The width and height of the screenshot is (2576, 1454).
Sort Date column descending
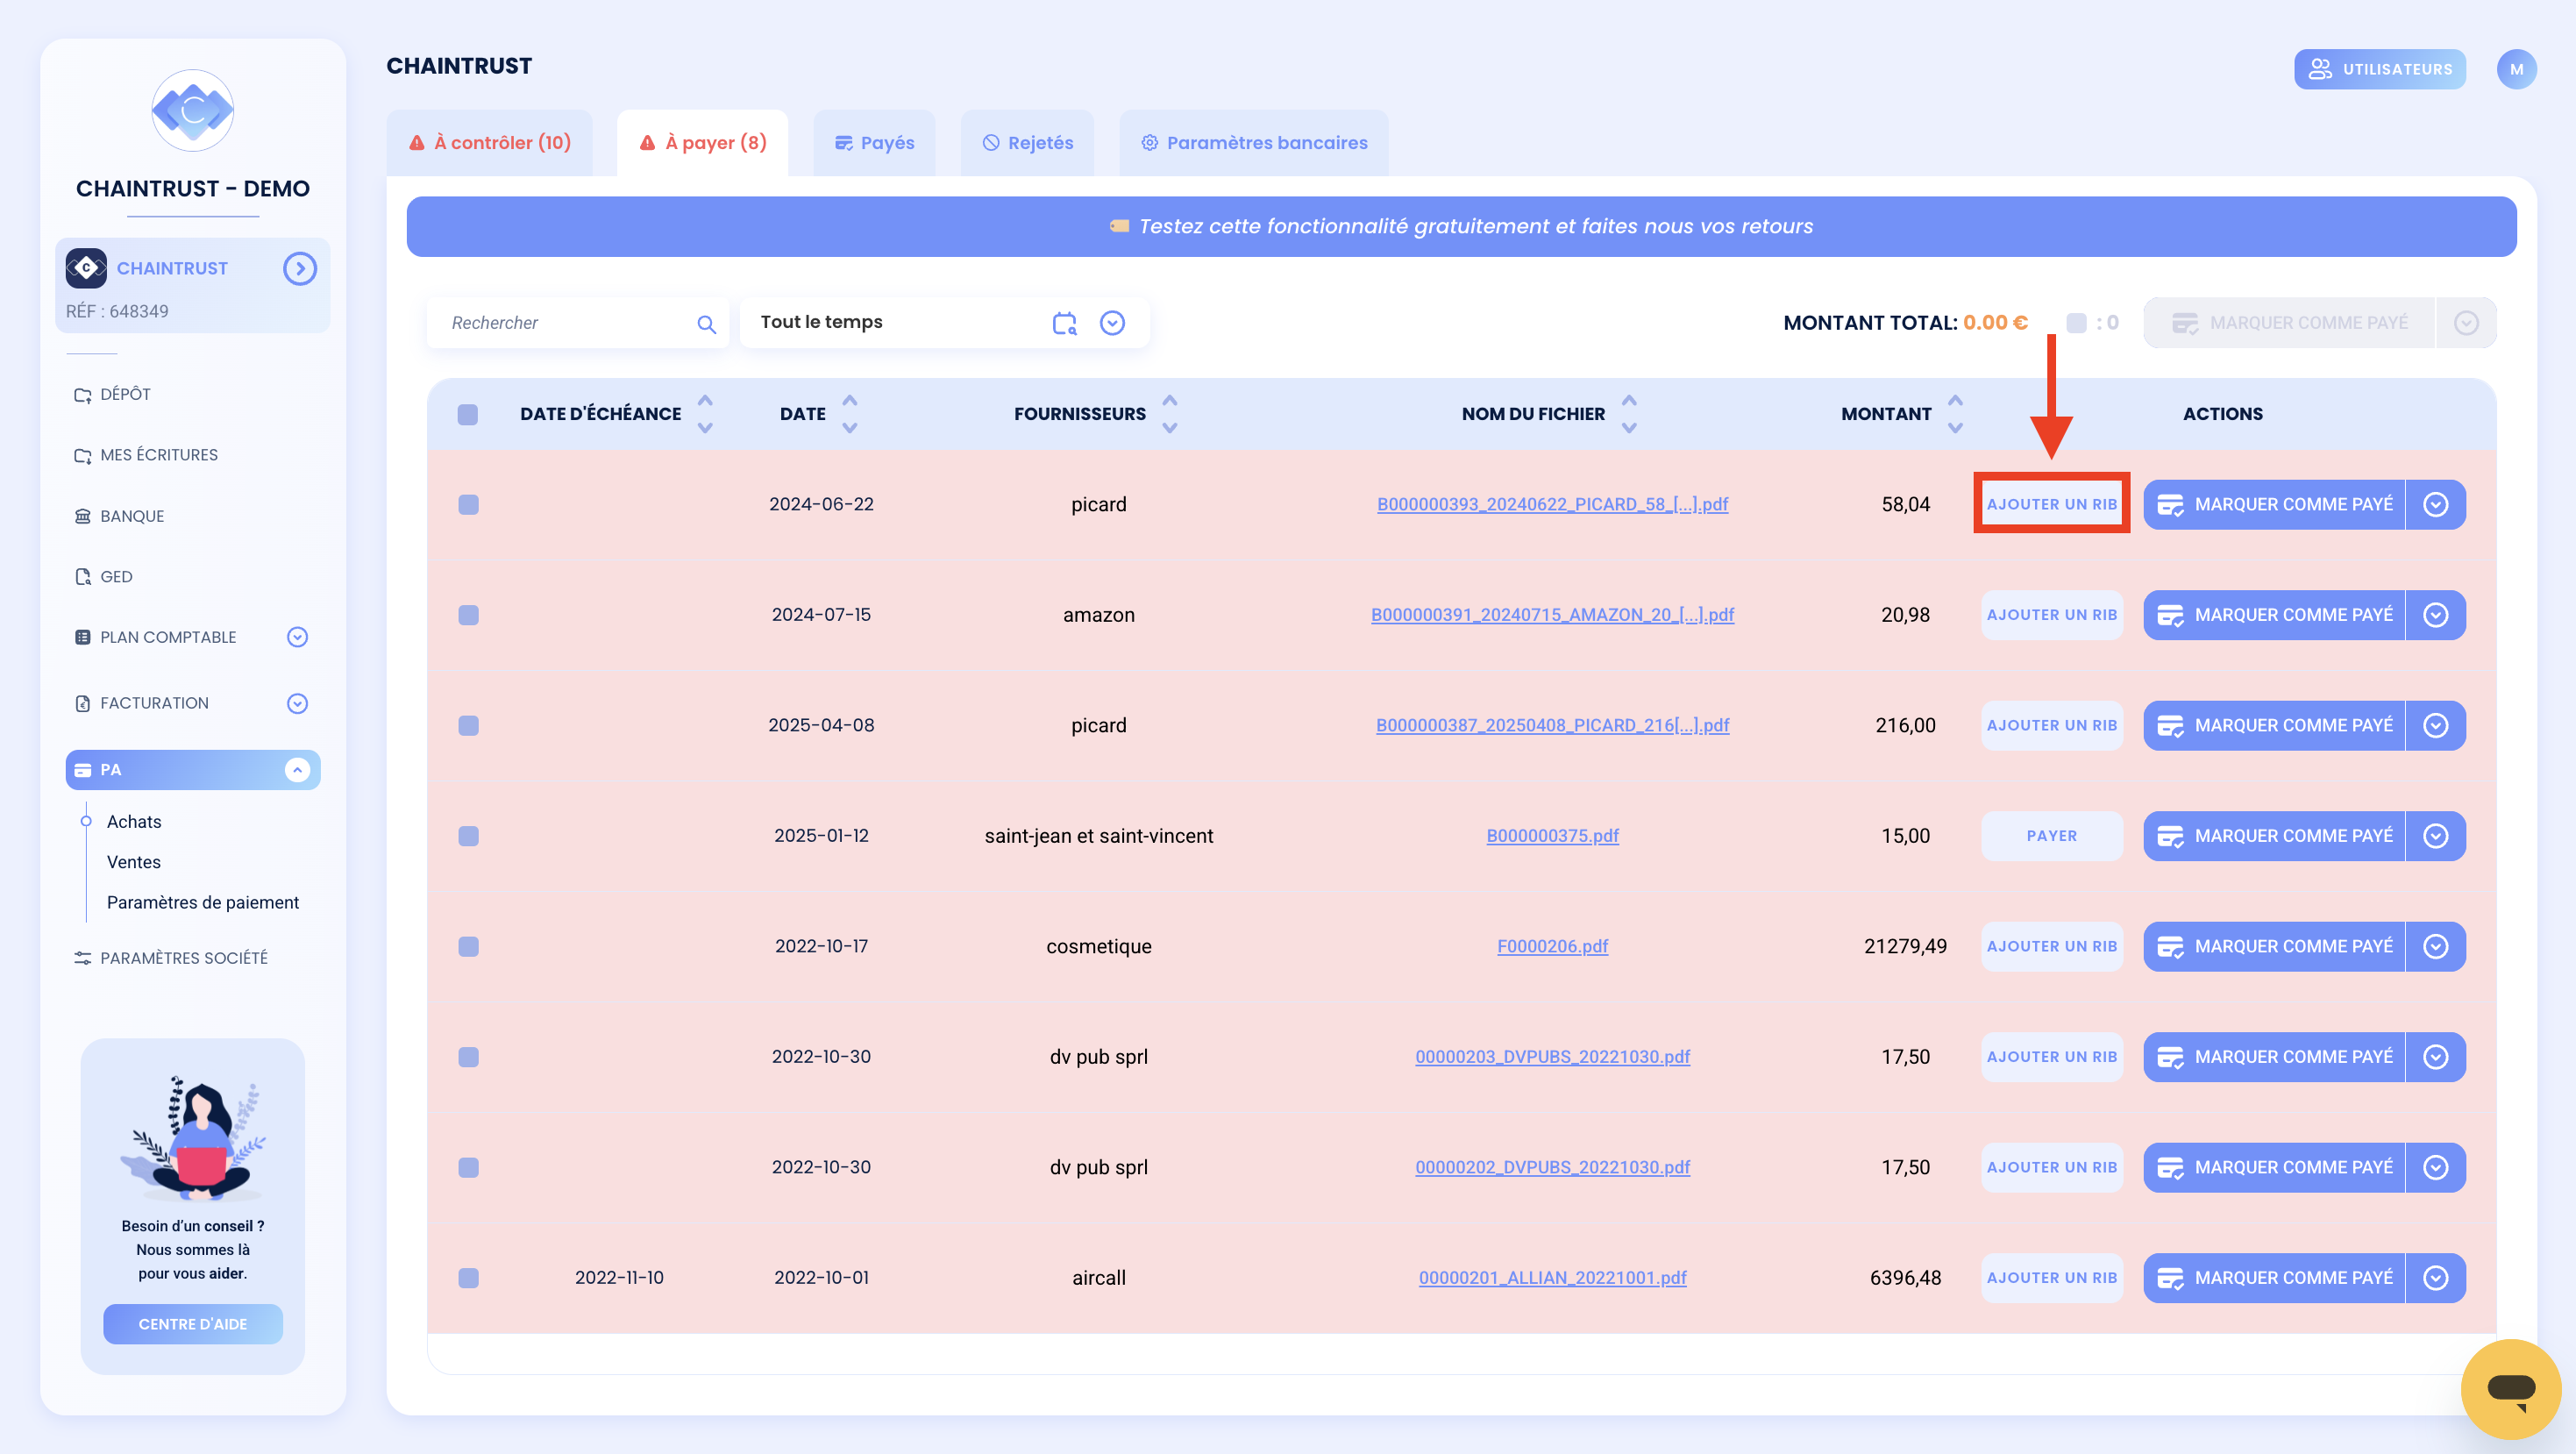coord(850,427)
